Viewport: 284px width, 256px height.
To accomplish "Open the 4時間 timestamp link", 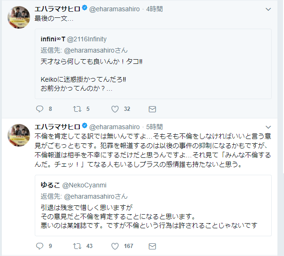I will [x=155, y=9].
